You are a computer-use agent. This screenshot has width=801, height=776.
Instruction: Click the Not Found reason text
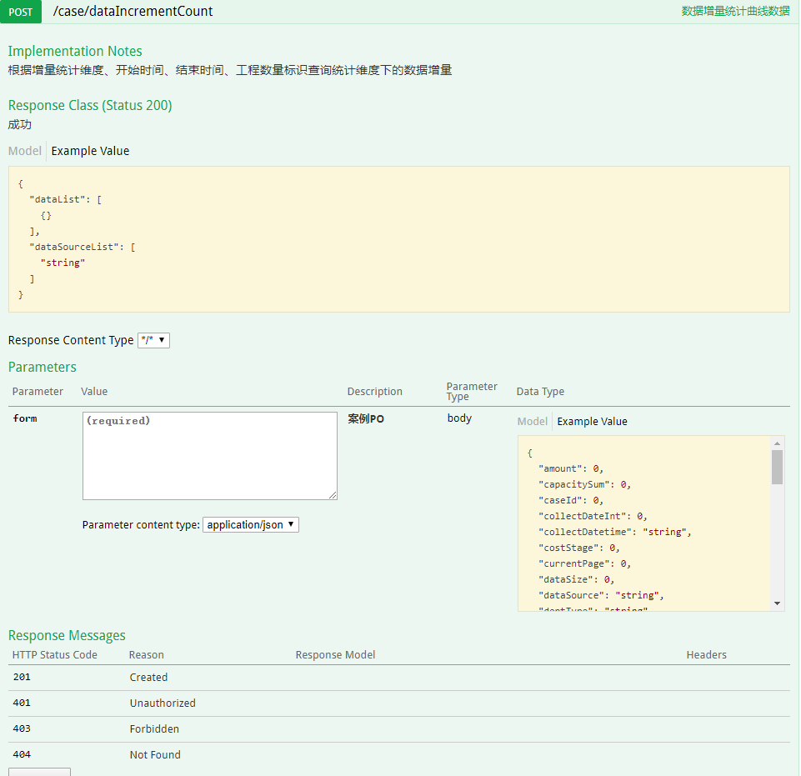tap(155, 754)
